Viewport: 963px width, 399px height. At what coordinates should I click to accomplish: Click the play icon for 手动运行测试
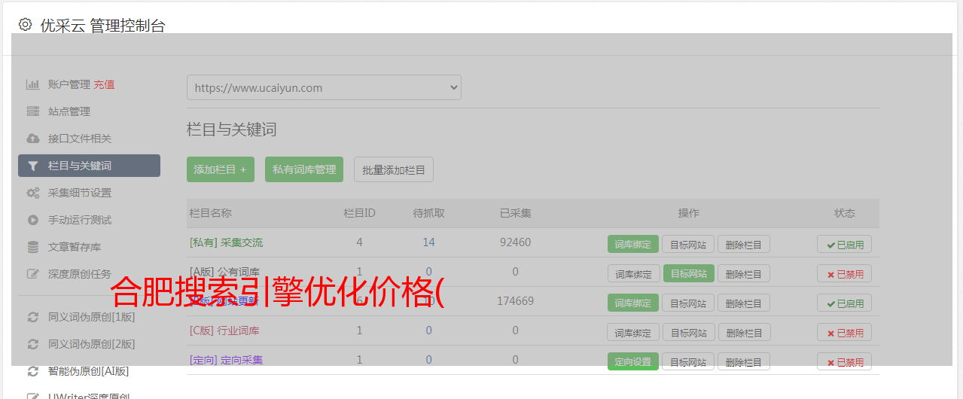(x=32, y=220)
